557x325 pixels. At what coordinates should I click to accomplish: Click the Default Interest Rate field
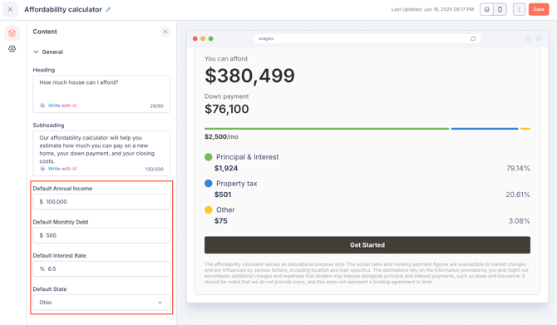tap(101, 268)
